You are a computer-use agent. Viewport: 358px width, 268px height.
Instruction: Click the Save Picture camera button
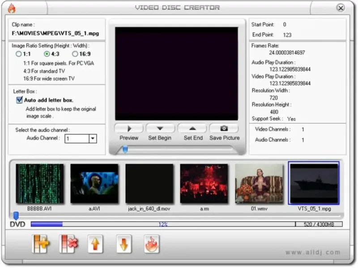click(x=224, y=129)
